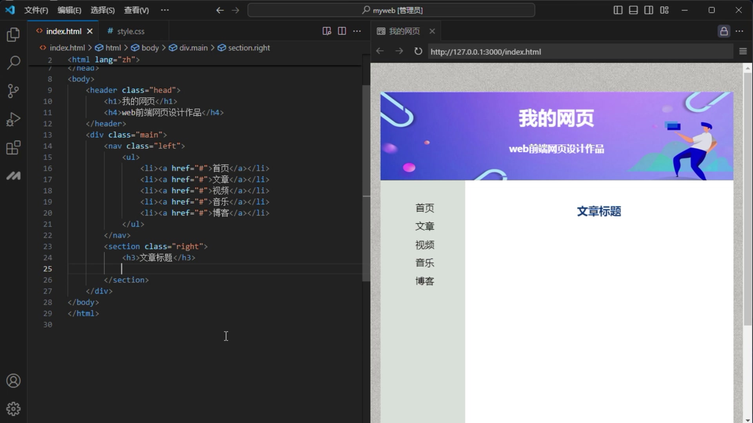The width and height of the screenshot is (753, 423).
Task: Click the Accounts icon in activity bar
Action: 13,380
